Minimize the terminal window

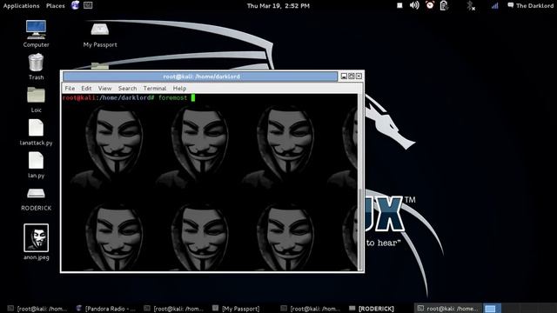(344, 76)
